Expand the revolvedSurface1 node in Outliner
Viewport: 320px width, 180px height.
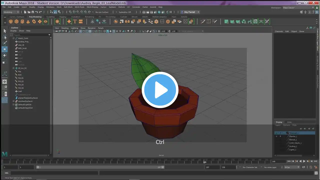[13, 101]
